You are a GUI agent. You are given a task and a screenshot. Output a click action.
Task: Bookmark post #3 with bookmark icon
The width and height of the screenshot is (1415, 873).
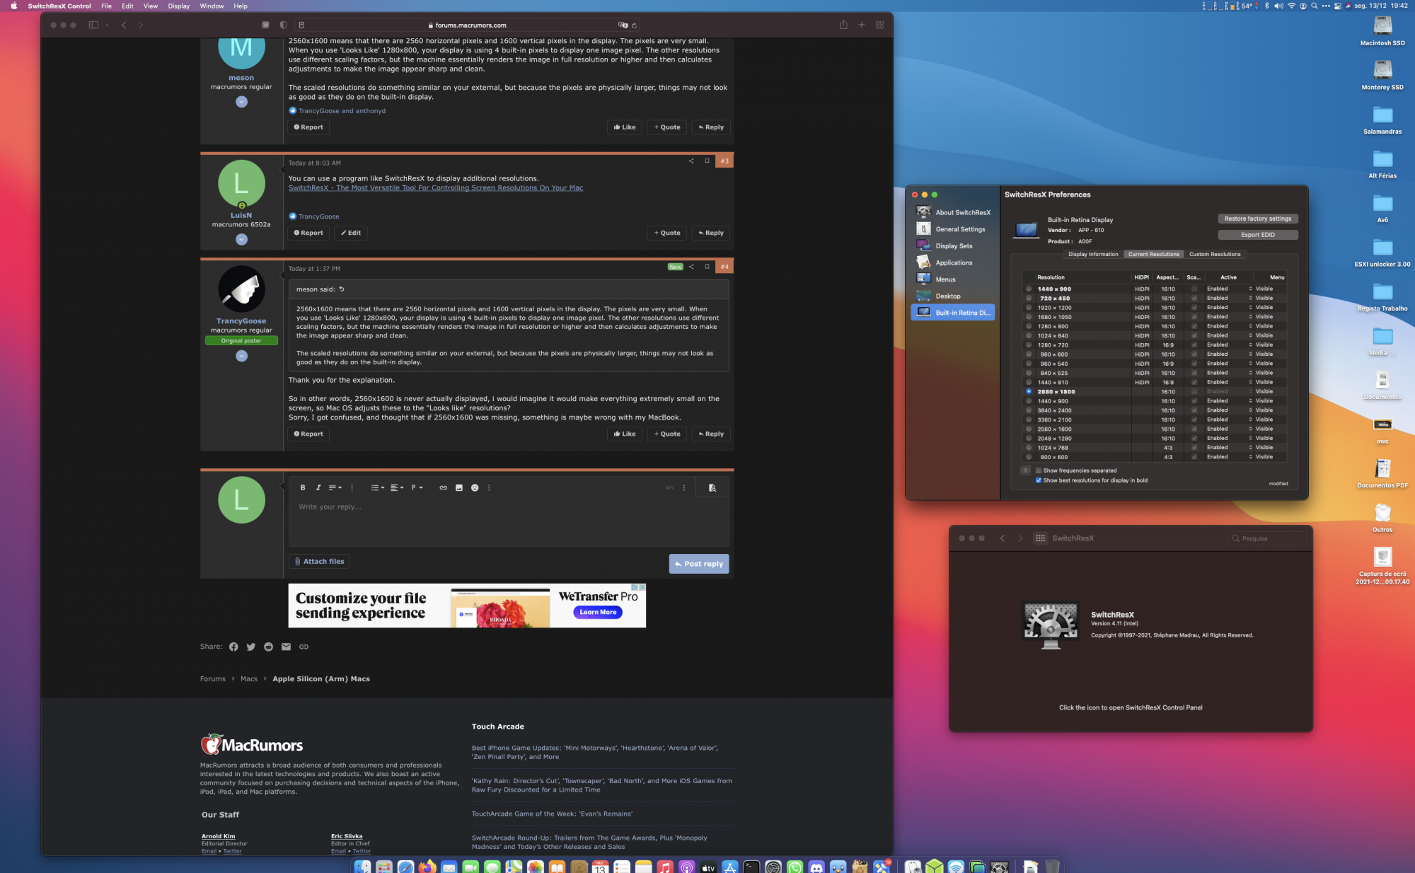tap(707, 161)
